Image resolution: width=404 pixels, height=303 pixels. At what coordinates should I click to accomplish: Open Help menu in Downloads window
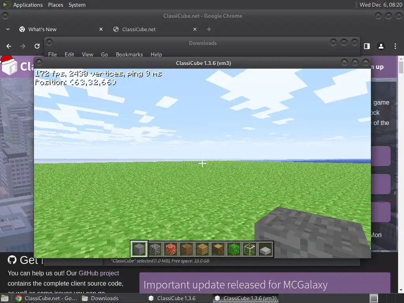[156, 54]
